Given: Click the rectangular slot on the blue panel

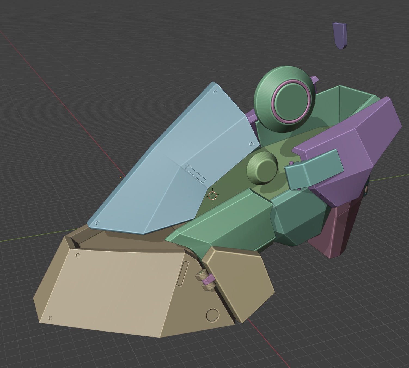Looking at the screenshot, I should pos(196,174).
